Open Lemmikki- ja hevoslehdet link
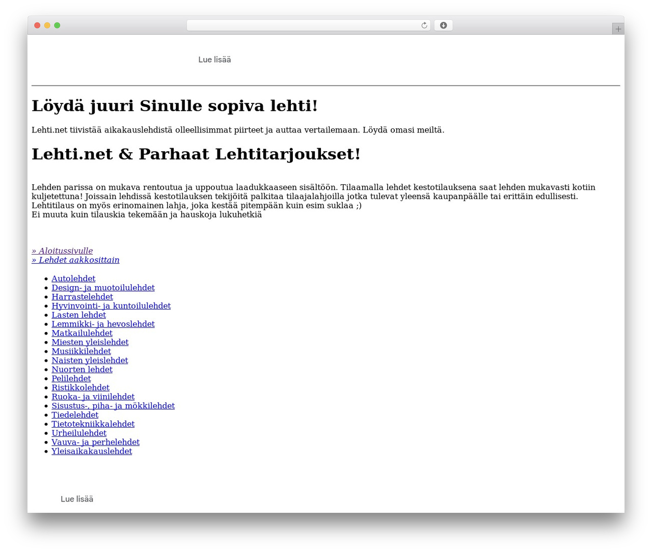This screenshot has width=652, height=552. (103, 324)
